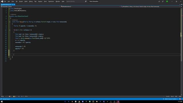Collapse the Noise method block
Image resolution: width=183 pixels, height=103 pixels.
10,22
